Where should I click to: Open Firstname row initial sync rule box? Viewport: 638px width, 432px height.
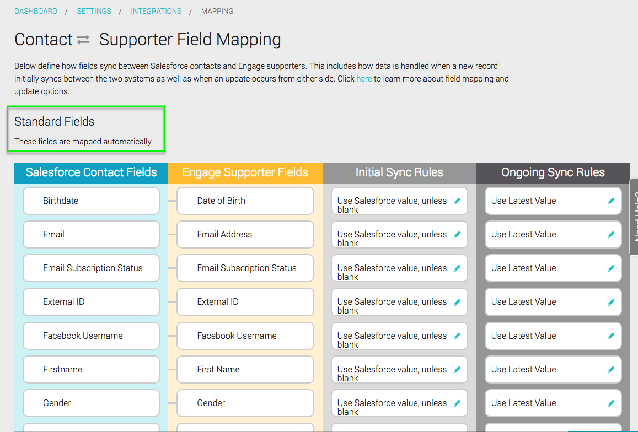(399, 370)
